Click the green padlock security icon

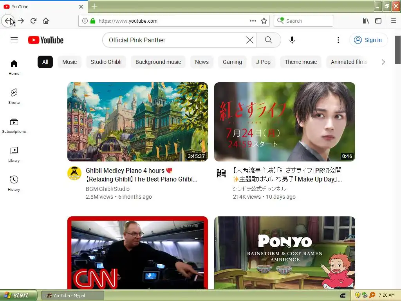tap(93, 21)
